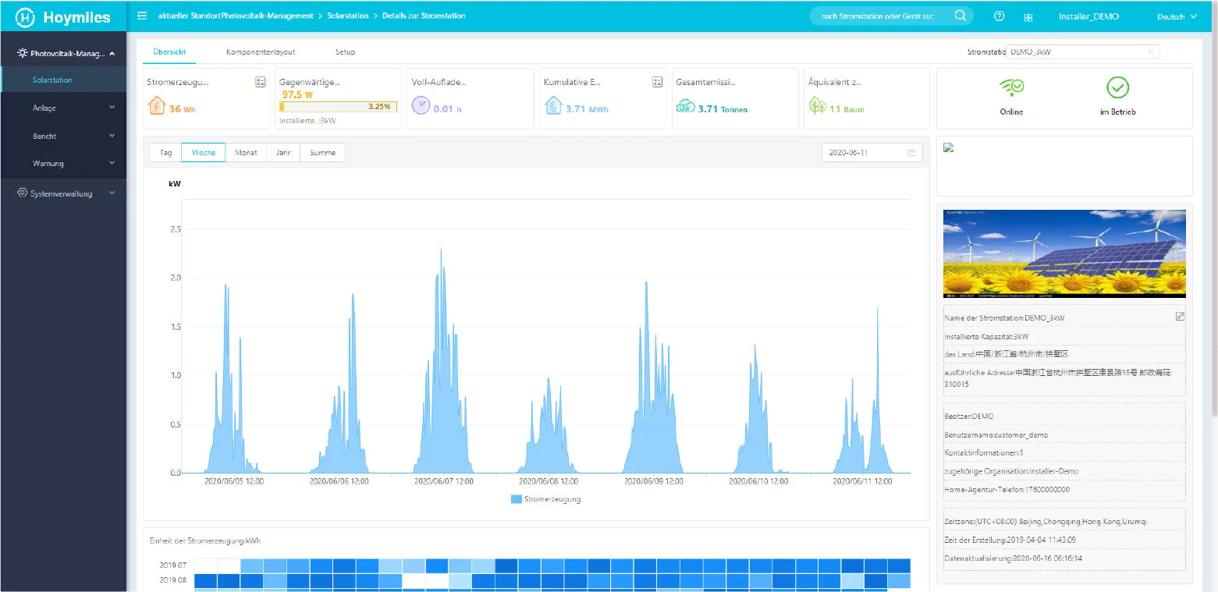Select the Tag time range
Image resolution: width=1218 pixels, height=592 pixels.
click(x=166, y=153)
